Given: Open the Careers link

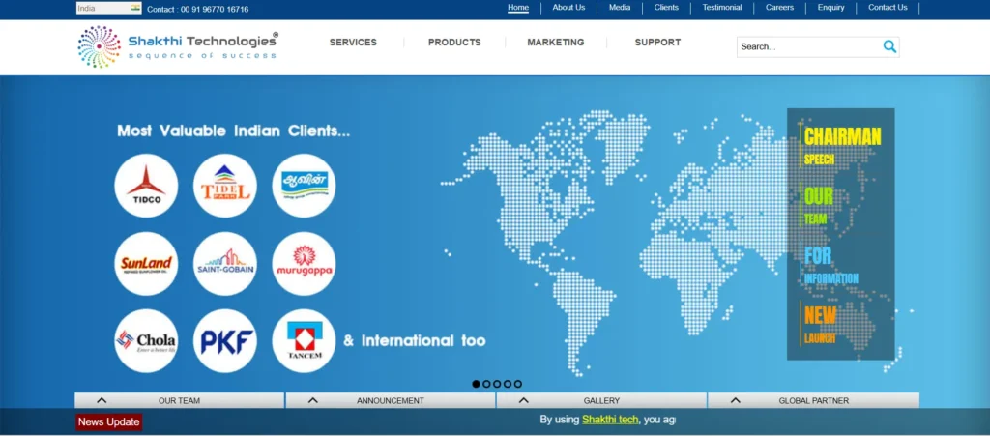Looking at the screenshot, I should (780, 8).
